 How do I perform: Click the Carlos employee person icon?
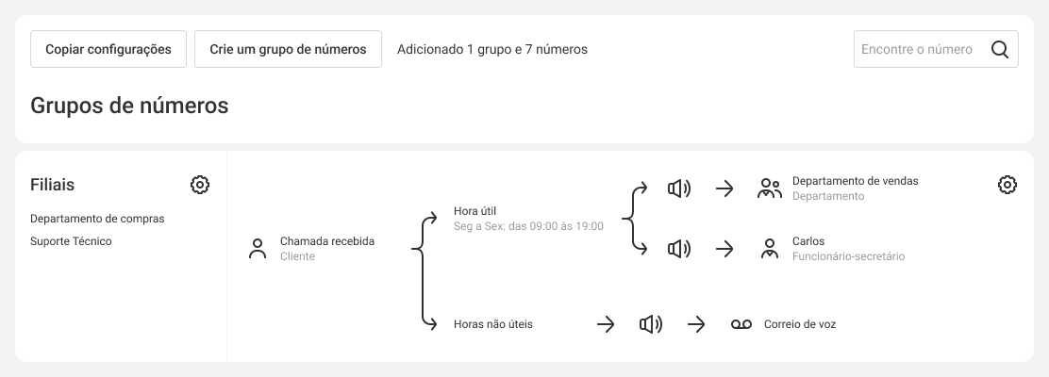(x=770, y=249)
